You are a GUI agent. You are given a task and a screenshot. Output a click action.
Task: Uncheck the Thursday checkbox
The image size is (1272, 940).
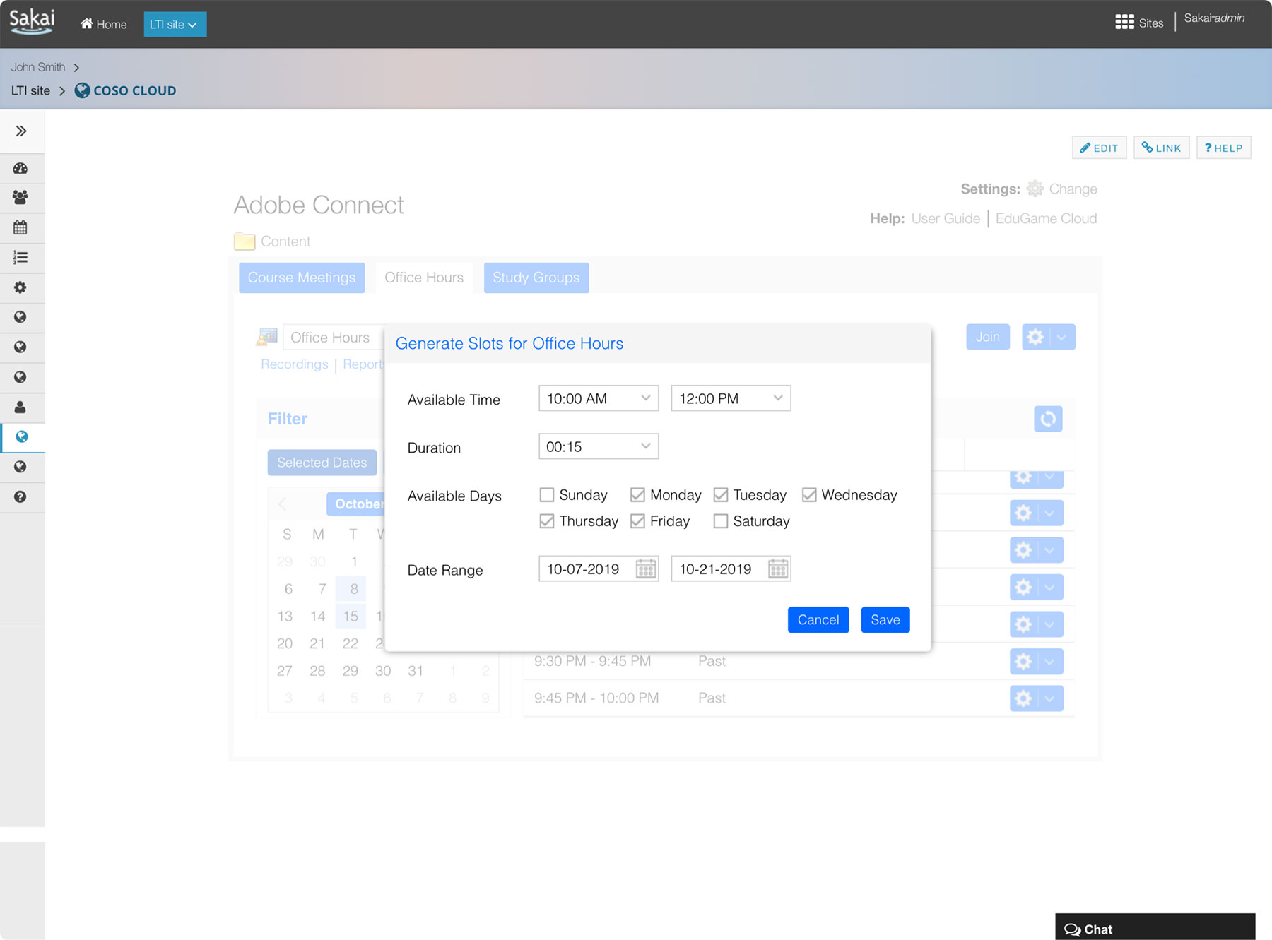tap(546, 521)
